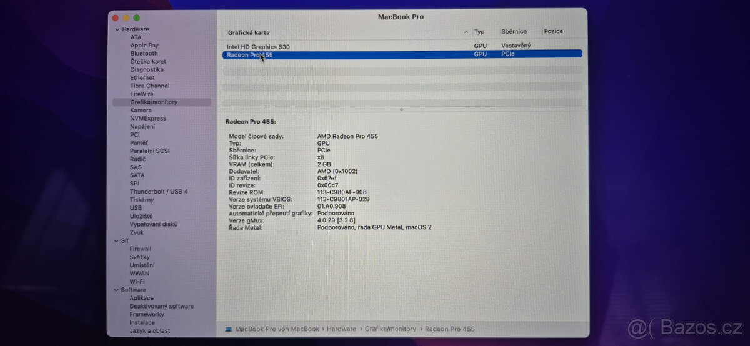
Task: Click Grafika/monitory in the path bar
Action: 391,329
